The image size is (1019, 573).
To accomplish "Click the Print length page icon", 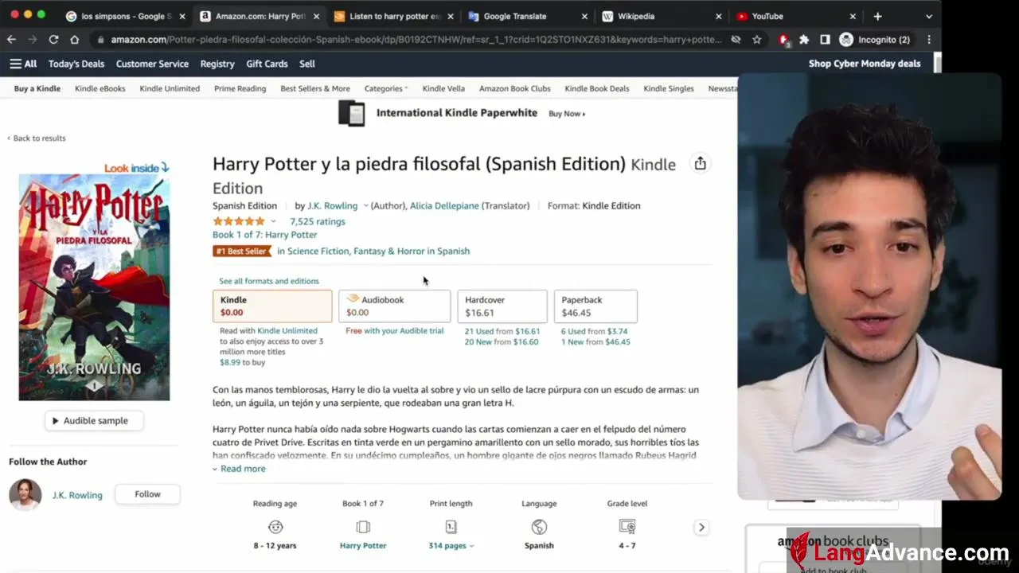I will [451, 527].
